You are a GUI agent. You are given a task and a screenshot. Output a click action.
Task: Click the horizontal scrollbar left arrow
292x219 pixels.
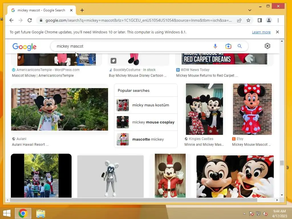coord(7,200)
